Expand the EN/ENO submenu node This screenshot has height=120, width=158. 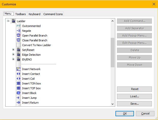(x=13, y=59)
